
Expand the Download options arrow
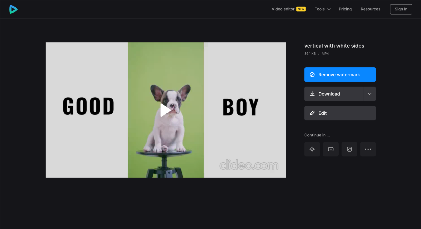point(370,94)
